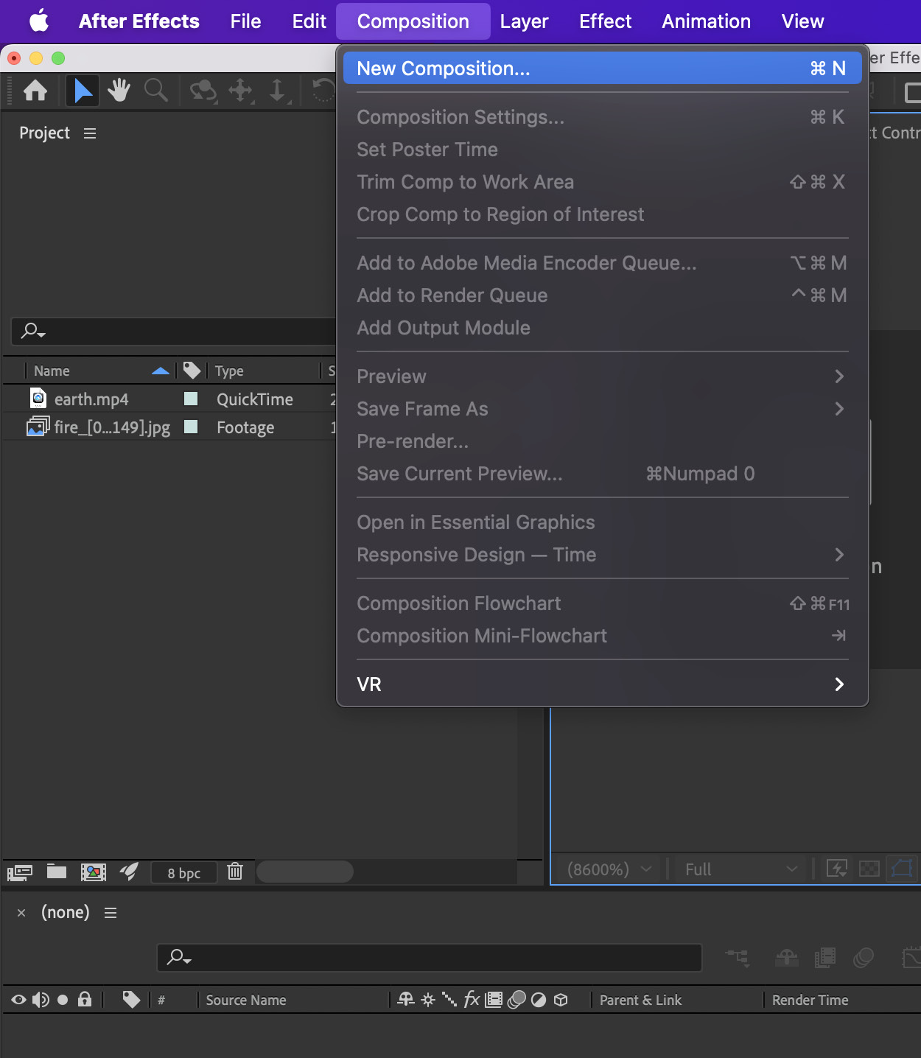This screenshot has width=921, height=1058.
Task: Click the audio speaker column switch
Action: point(41,1000)
